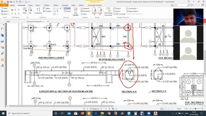Open the pages panel in the sidebar

point(2,35)
